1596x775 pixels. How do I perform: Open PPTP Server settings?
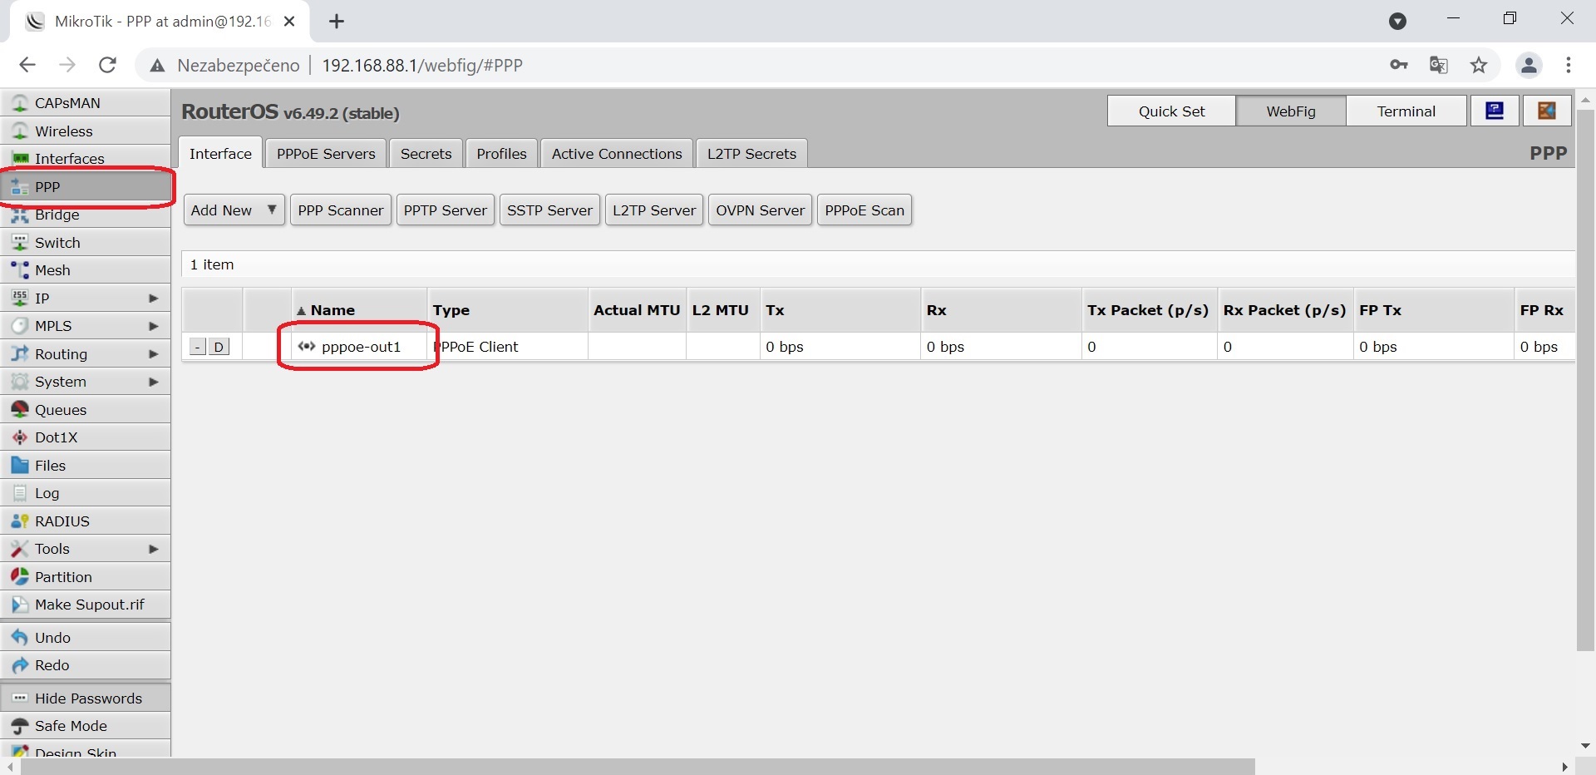click(446, 210)
